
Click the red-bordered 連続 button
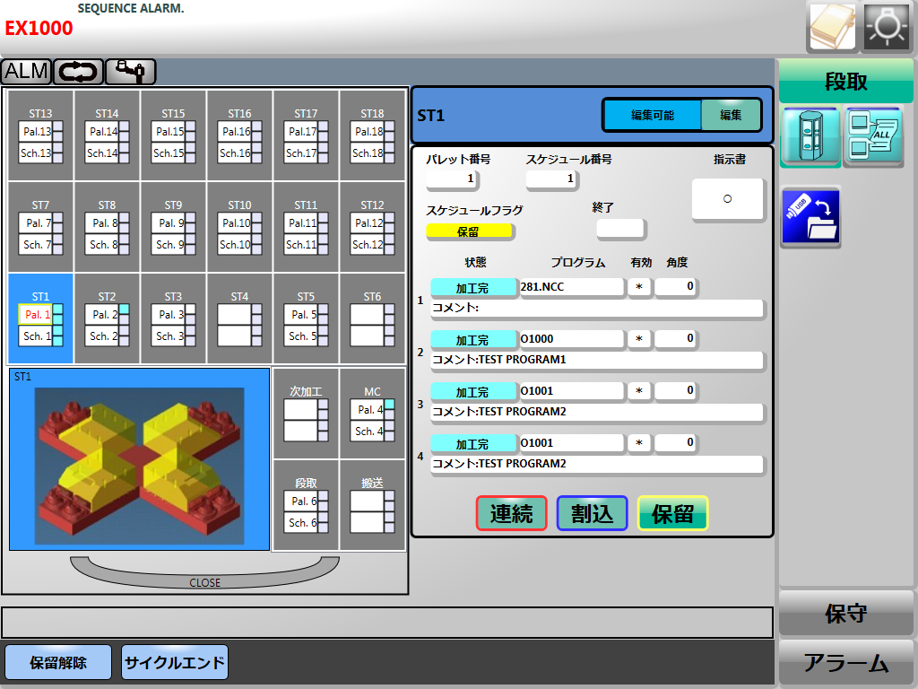click(511, 513)
